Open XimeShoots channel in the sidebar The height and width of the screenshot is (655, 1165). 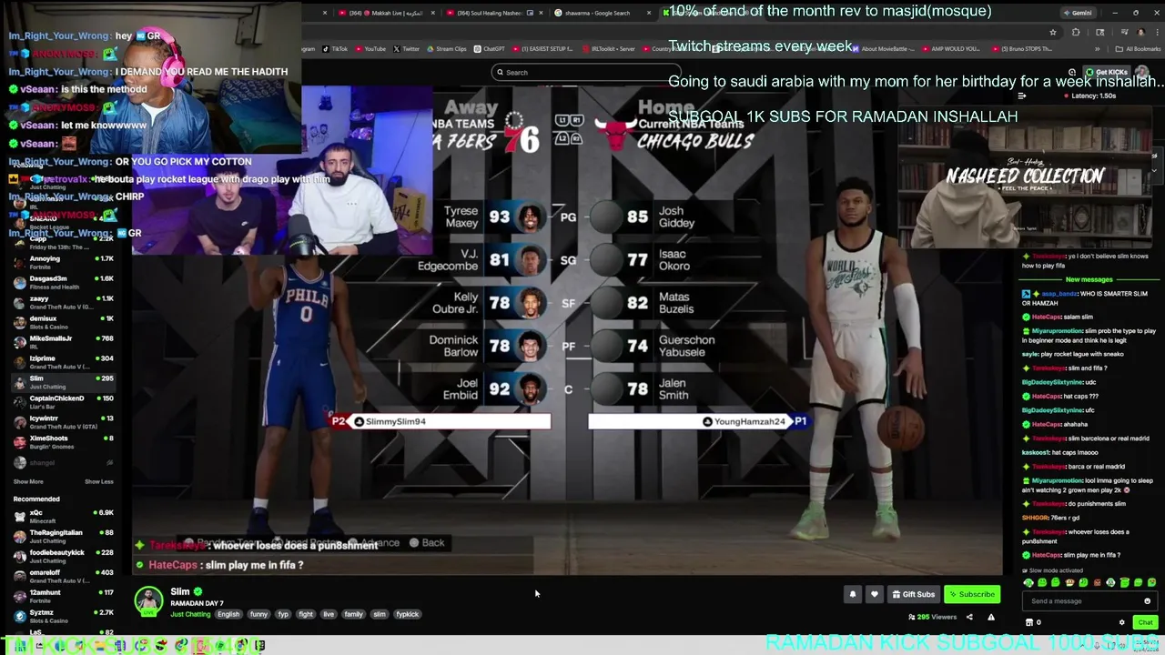coord(64,442)
